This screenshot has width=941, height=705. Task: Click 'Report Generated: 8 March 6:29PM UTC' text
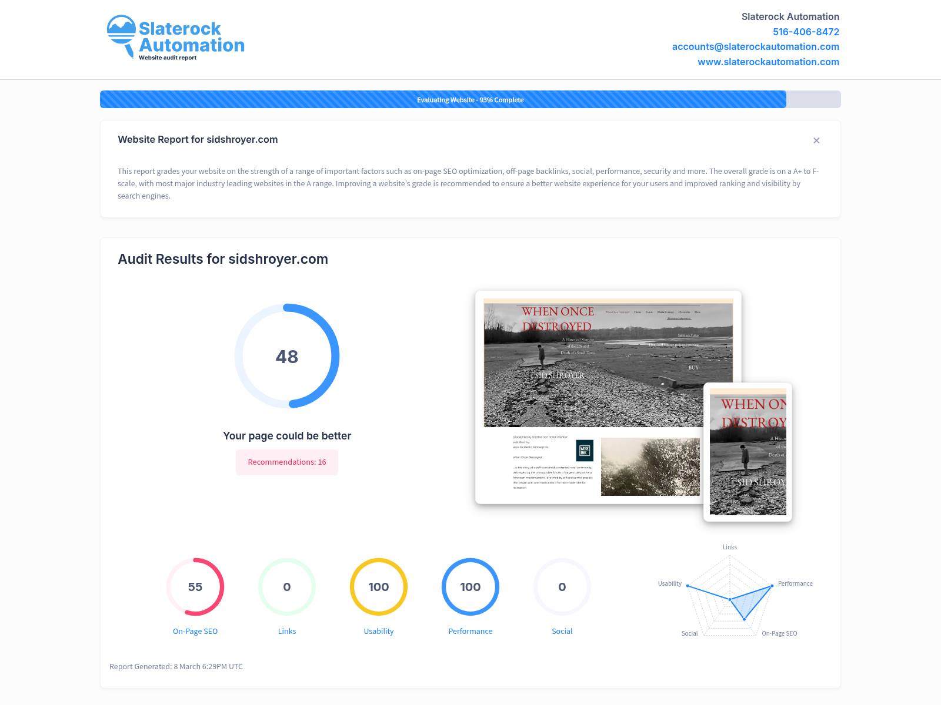point(176,666)
